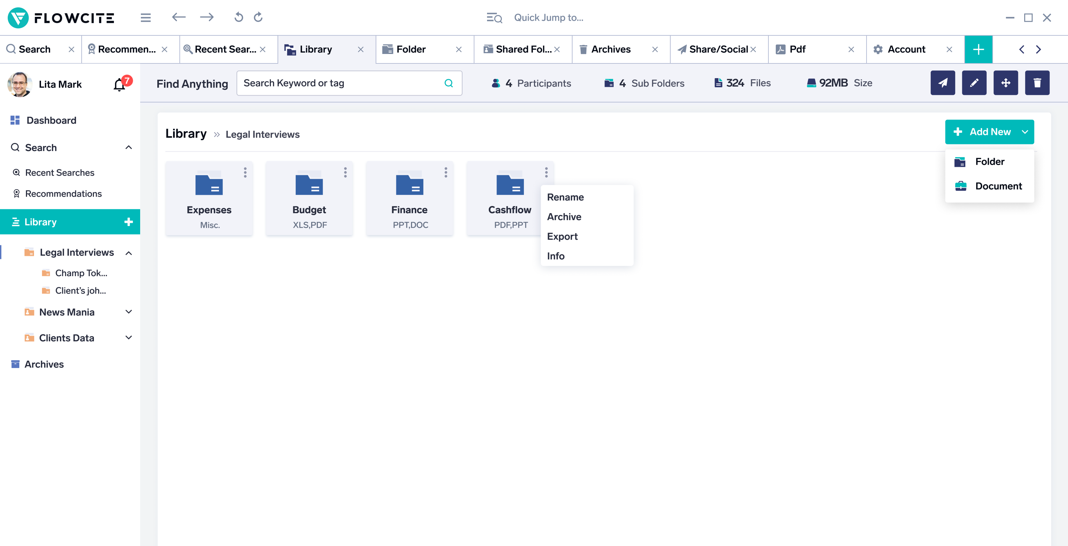Screen dimensions: 1068x546
Task: Open Recommendations in the sidebar
Action: point(63,193)
